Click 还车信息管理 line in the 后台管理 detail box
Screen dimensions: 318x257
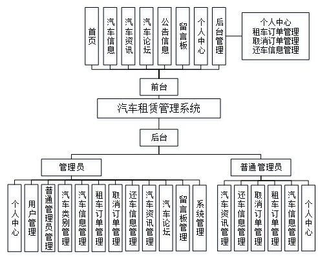point(275,50)
